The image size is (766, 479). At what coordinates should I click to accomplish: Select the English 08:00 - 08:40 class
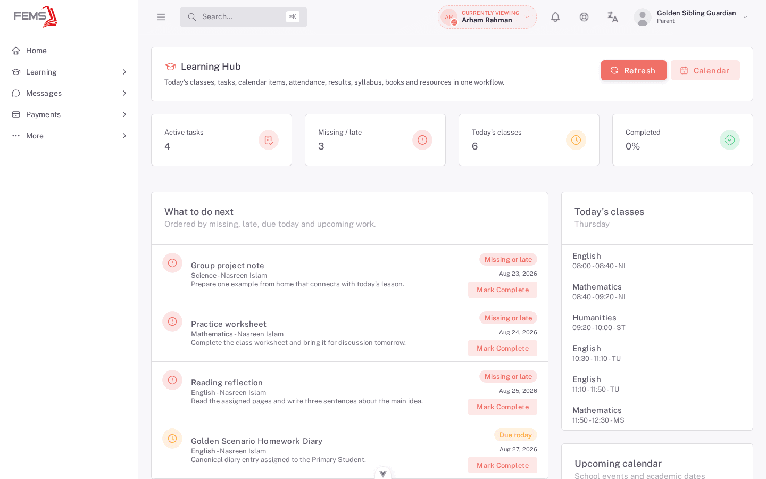[x=657, y=260]
